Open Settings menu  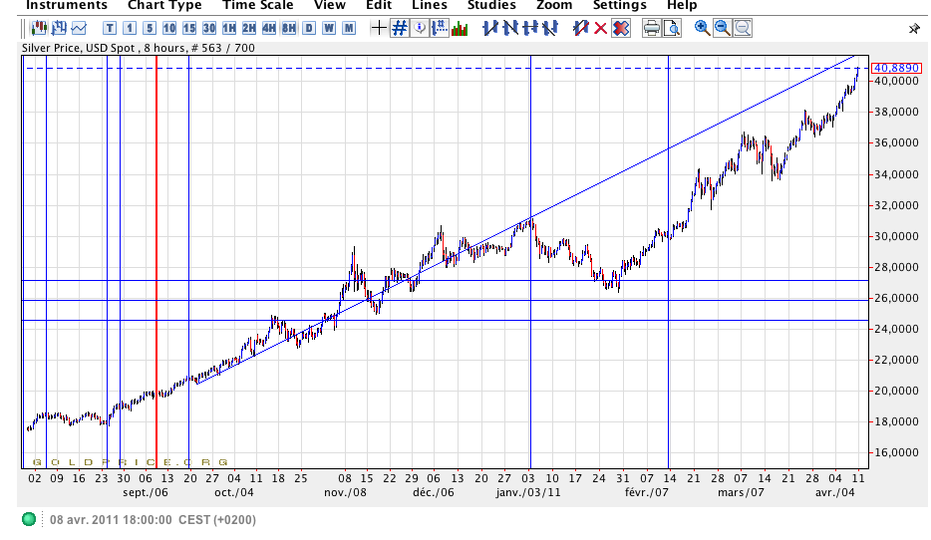619,5
